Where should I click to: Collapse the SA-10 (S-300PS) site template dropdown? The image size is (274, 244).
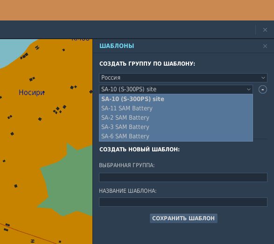click(176, 89)
